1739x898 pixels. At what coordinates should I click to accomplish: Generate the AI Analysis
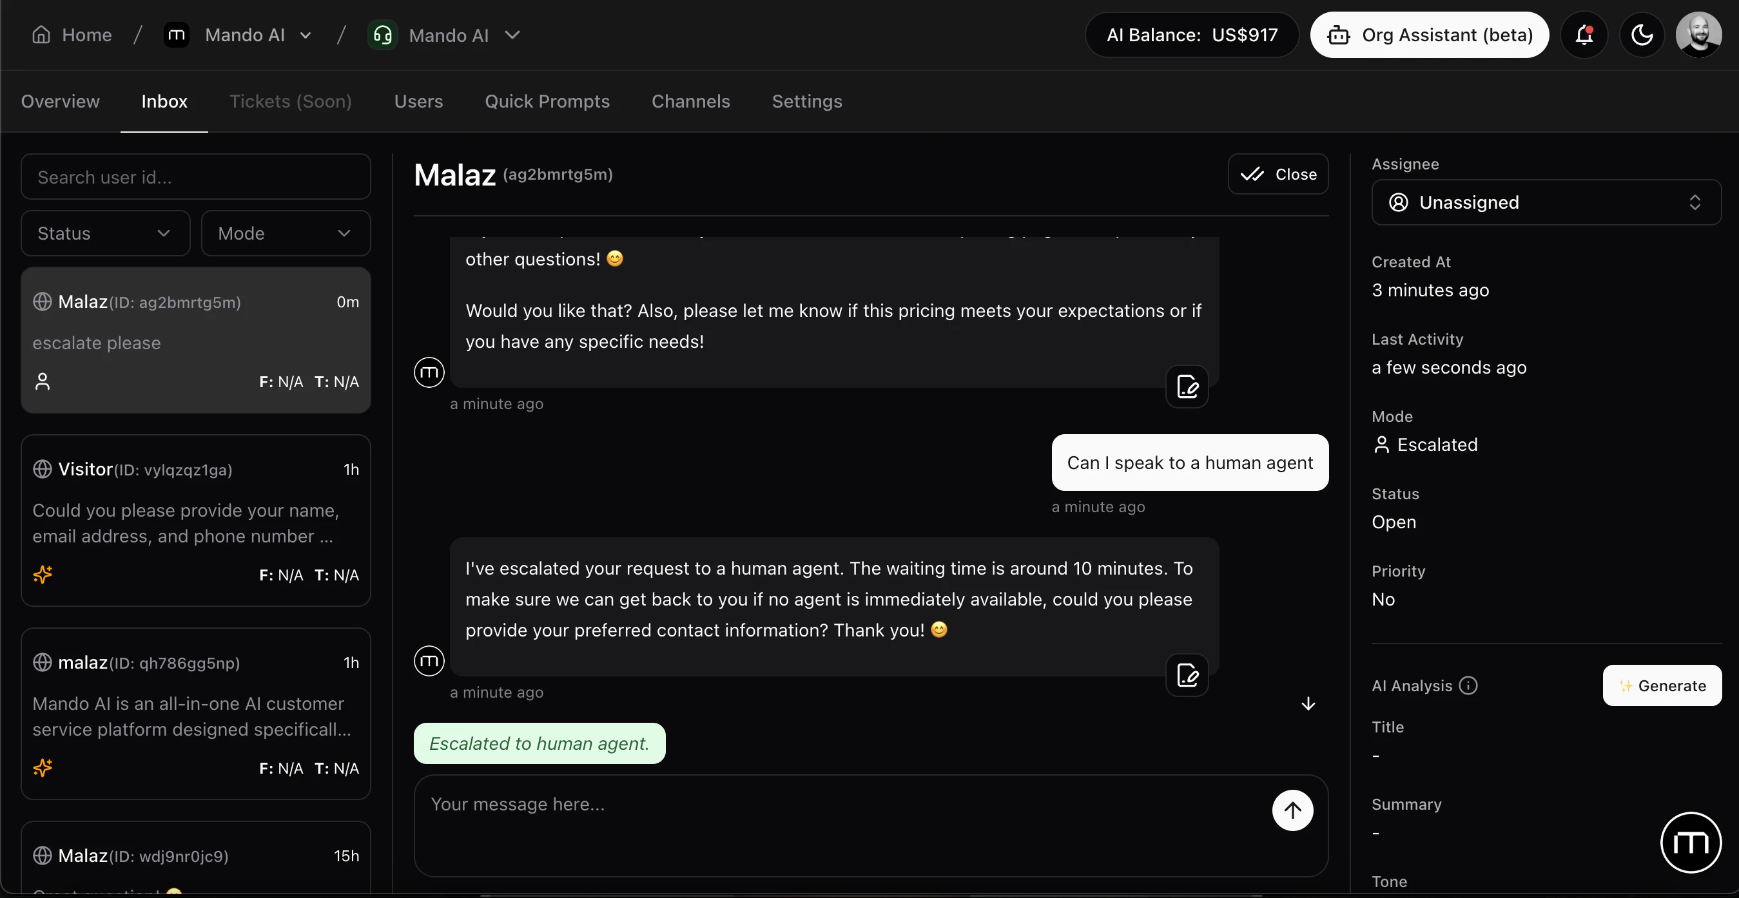(1662, 685)
